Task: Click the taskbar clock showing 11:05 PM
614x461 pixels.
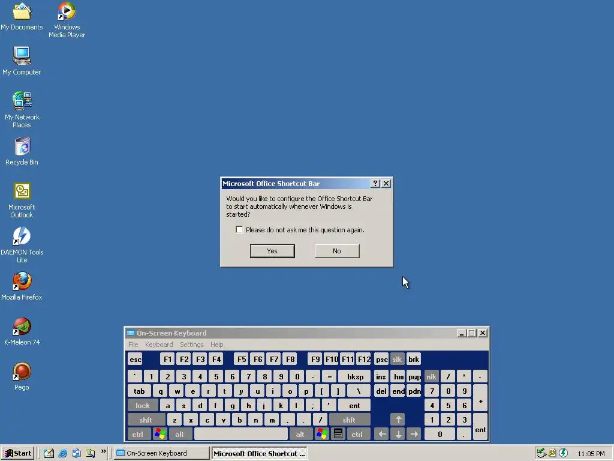Action: [591, 454]
